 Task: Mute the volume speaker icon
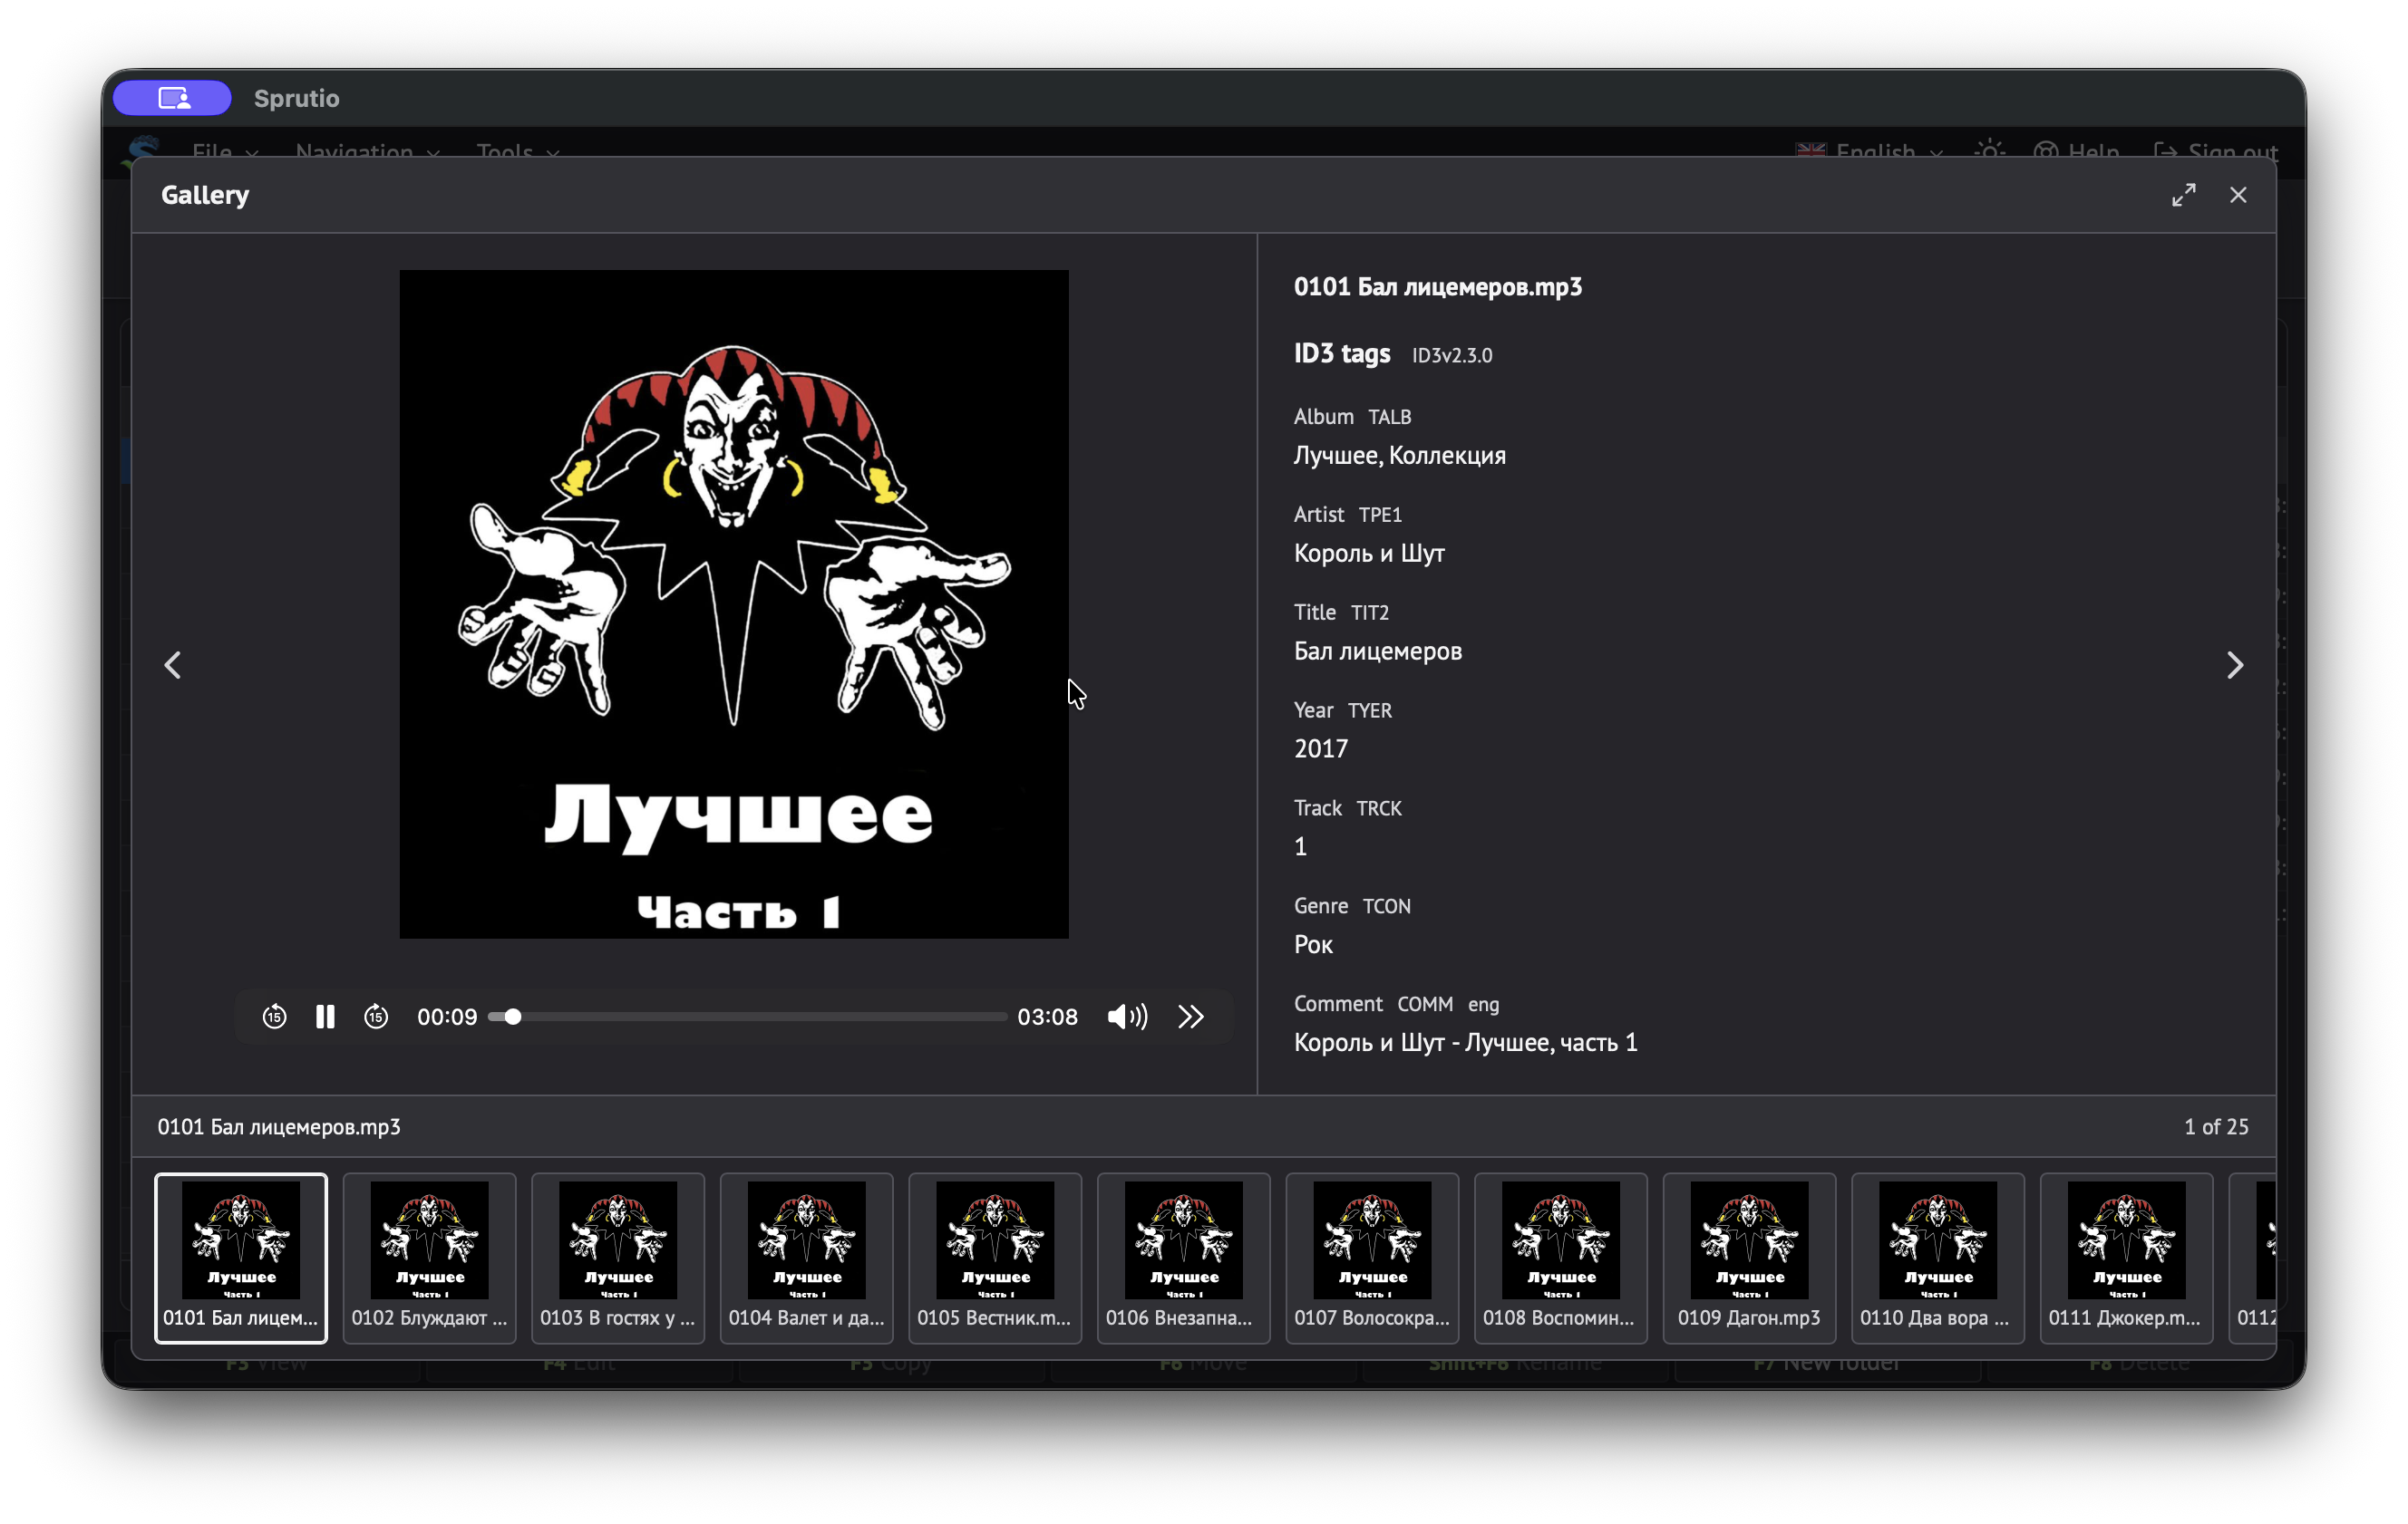[x=1127, y=1017]
